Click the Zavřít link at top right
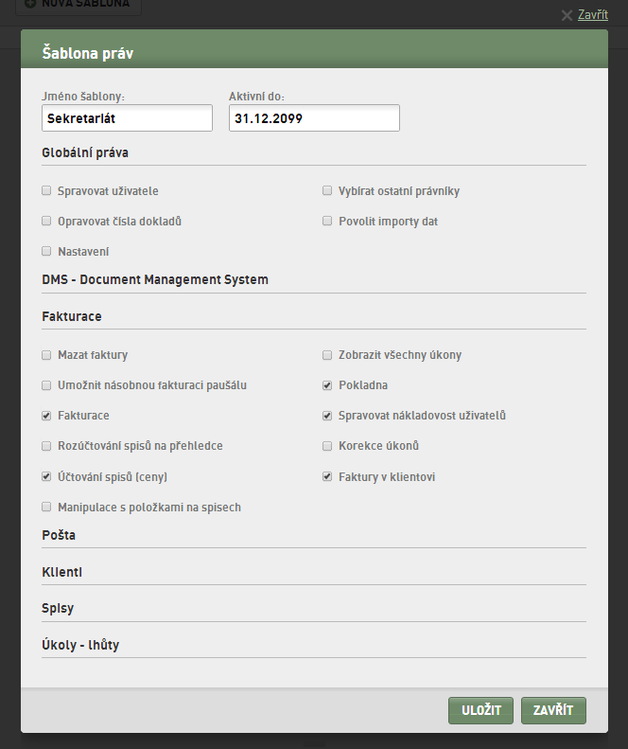The height and width of the screenshot is (749, 628). tap(593, 15)
